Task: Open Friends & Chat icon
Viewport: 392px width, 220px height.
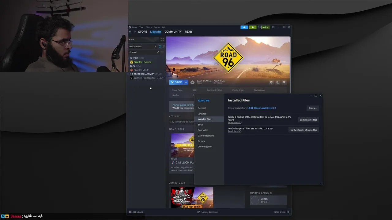Action: [x=288, y=212]
